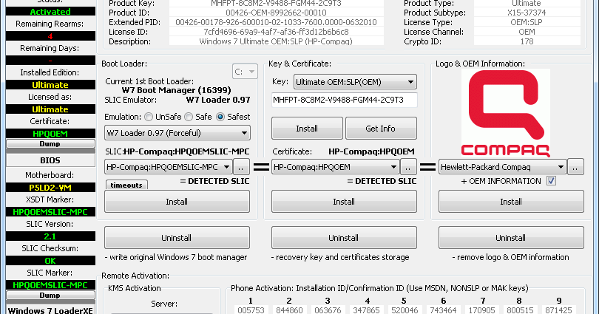599x314 pixels.
Task: Select the Safe emulation radio button
Action: click(x=189, y=117)
